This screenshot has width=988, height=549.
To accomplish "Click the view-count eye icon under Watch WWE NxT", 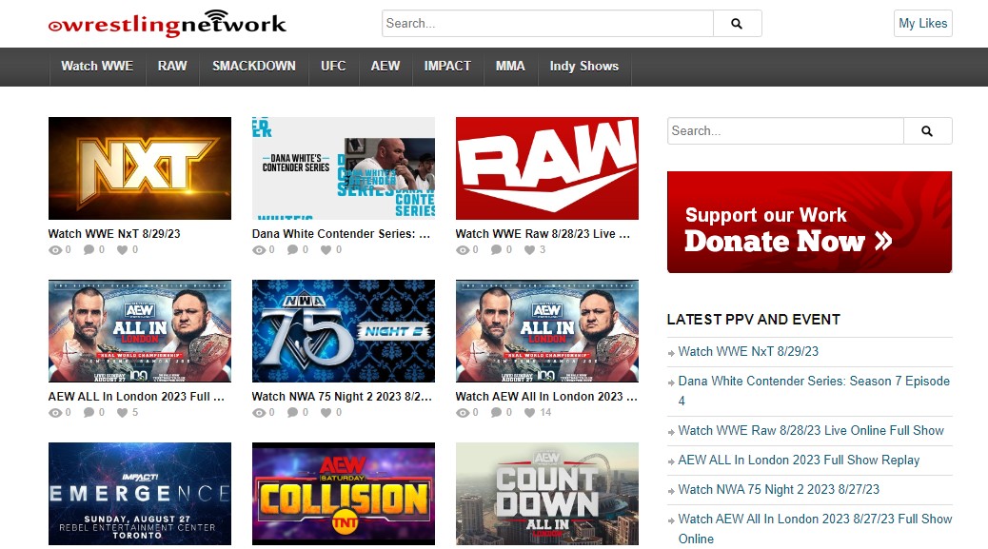I will [x=56, y=249].
